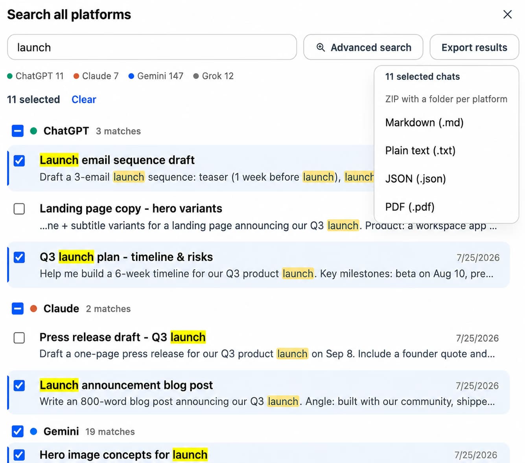
Task: Uncheck Launch announcement blog post
Action: point(19,386)
